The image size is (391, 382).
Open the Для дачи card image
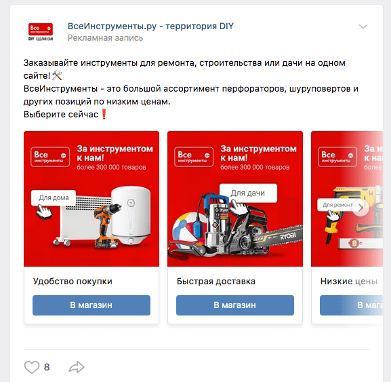point(235,199)
